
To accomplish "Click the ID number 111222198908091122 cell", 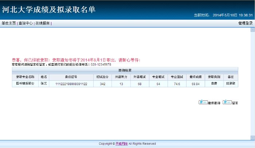I will click(x=71, y=84).
